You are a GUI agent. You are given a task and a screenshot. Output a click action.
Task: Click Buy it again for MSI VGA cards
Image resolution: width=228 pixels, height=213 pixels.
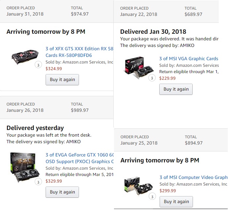[176, 89]
